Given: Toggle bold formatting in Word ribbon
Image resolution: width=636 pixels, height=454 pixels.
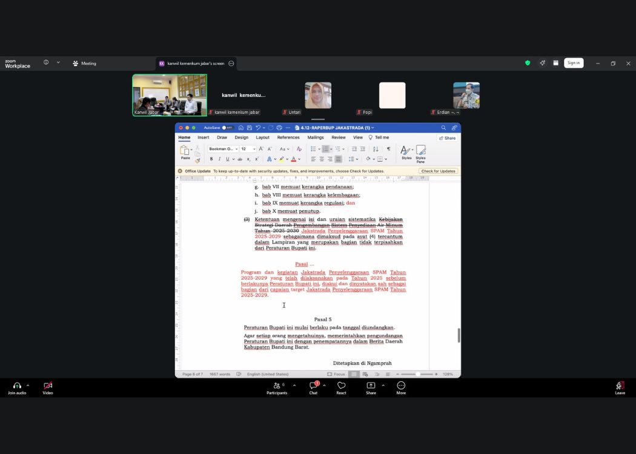Looking at the screenshot, I should click(211, 159).
